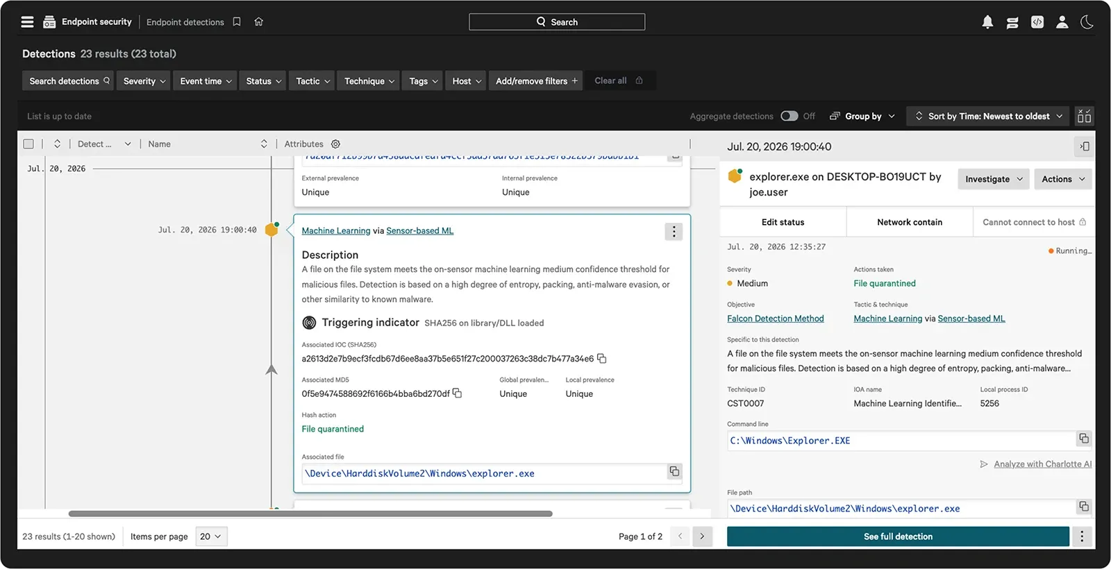The height and width of the screenshot is (569, 1111).
Task: Click the orange hexagon detection timeline marker
Action: pyautogui.click(x=272, y=230)
